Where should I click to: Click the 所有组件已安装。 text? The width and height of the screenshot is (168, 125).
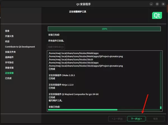[x=56, y=41]
